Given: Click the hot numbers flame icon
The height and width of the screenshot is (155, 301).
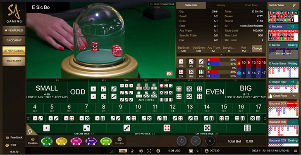Looking at the screenshot, I should [x=239, y=63].
